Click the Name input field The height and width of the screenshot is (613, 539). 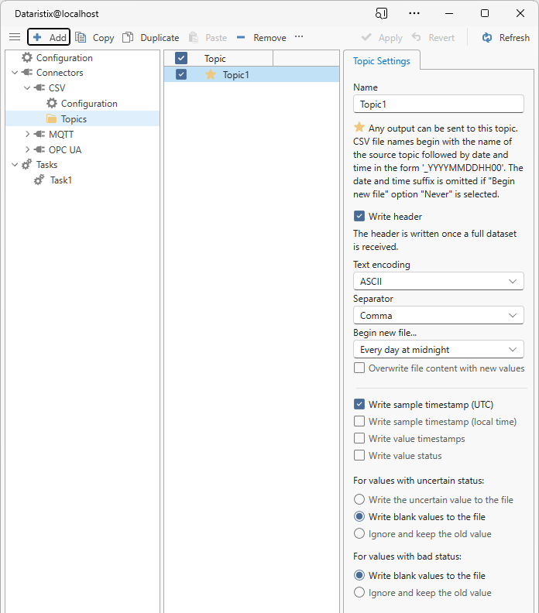(x=438, y=104)
